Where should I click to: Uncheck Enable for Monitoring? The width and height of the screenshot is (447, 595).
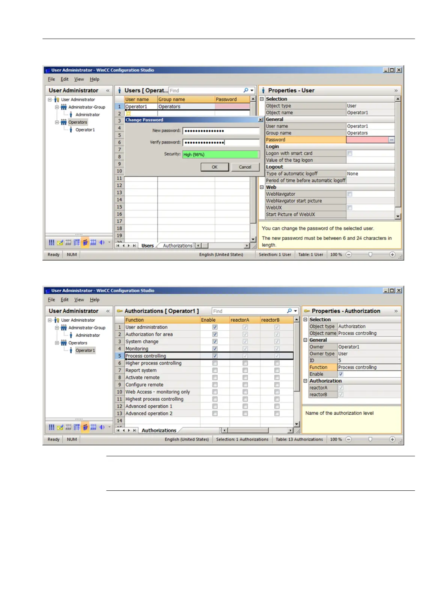pyautogui.click(x=215, y=349)
